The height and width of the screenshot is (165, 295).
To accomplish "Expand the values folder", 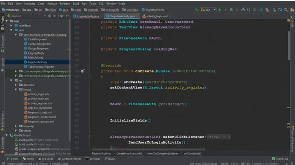I will pyautogui.click(x=16, y=131).
